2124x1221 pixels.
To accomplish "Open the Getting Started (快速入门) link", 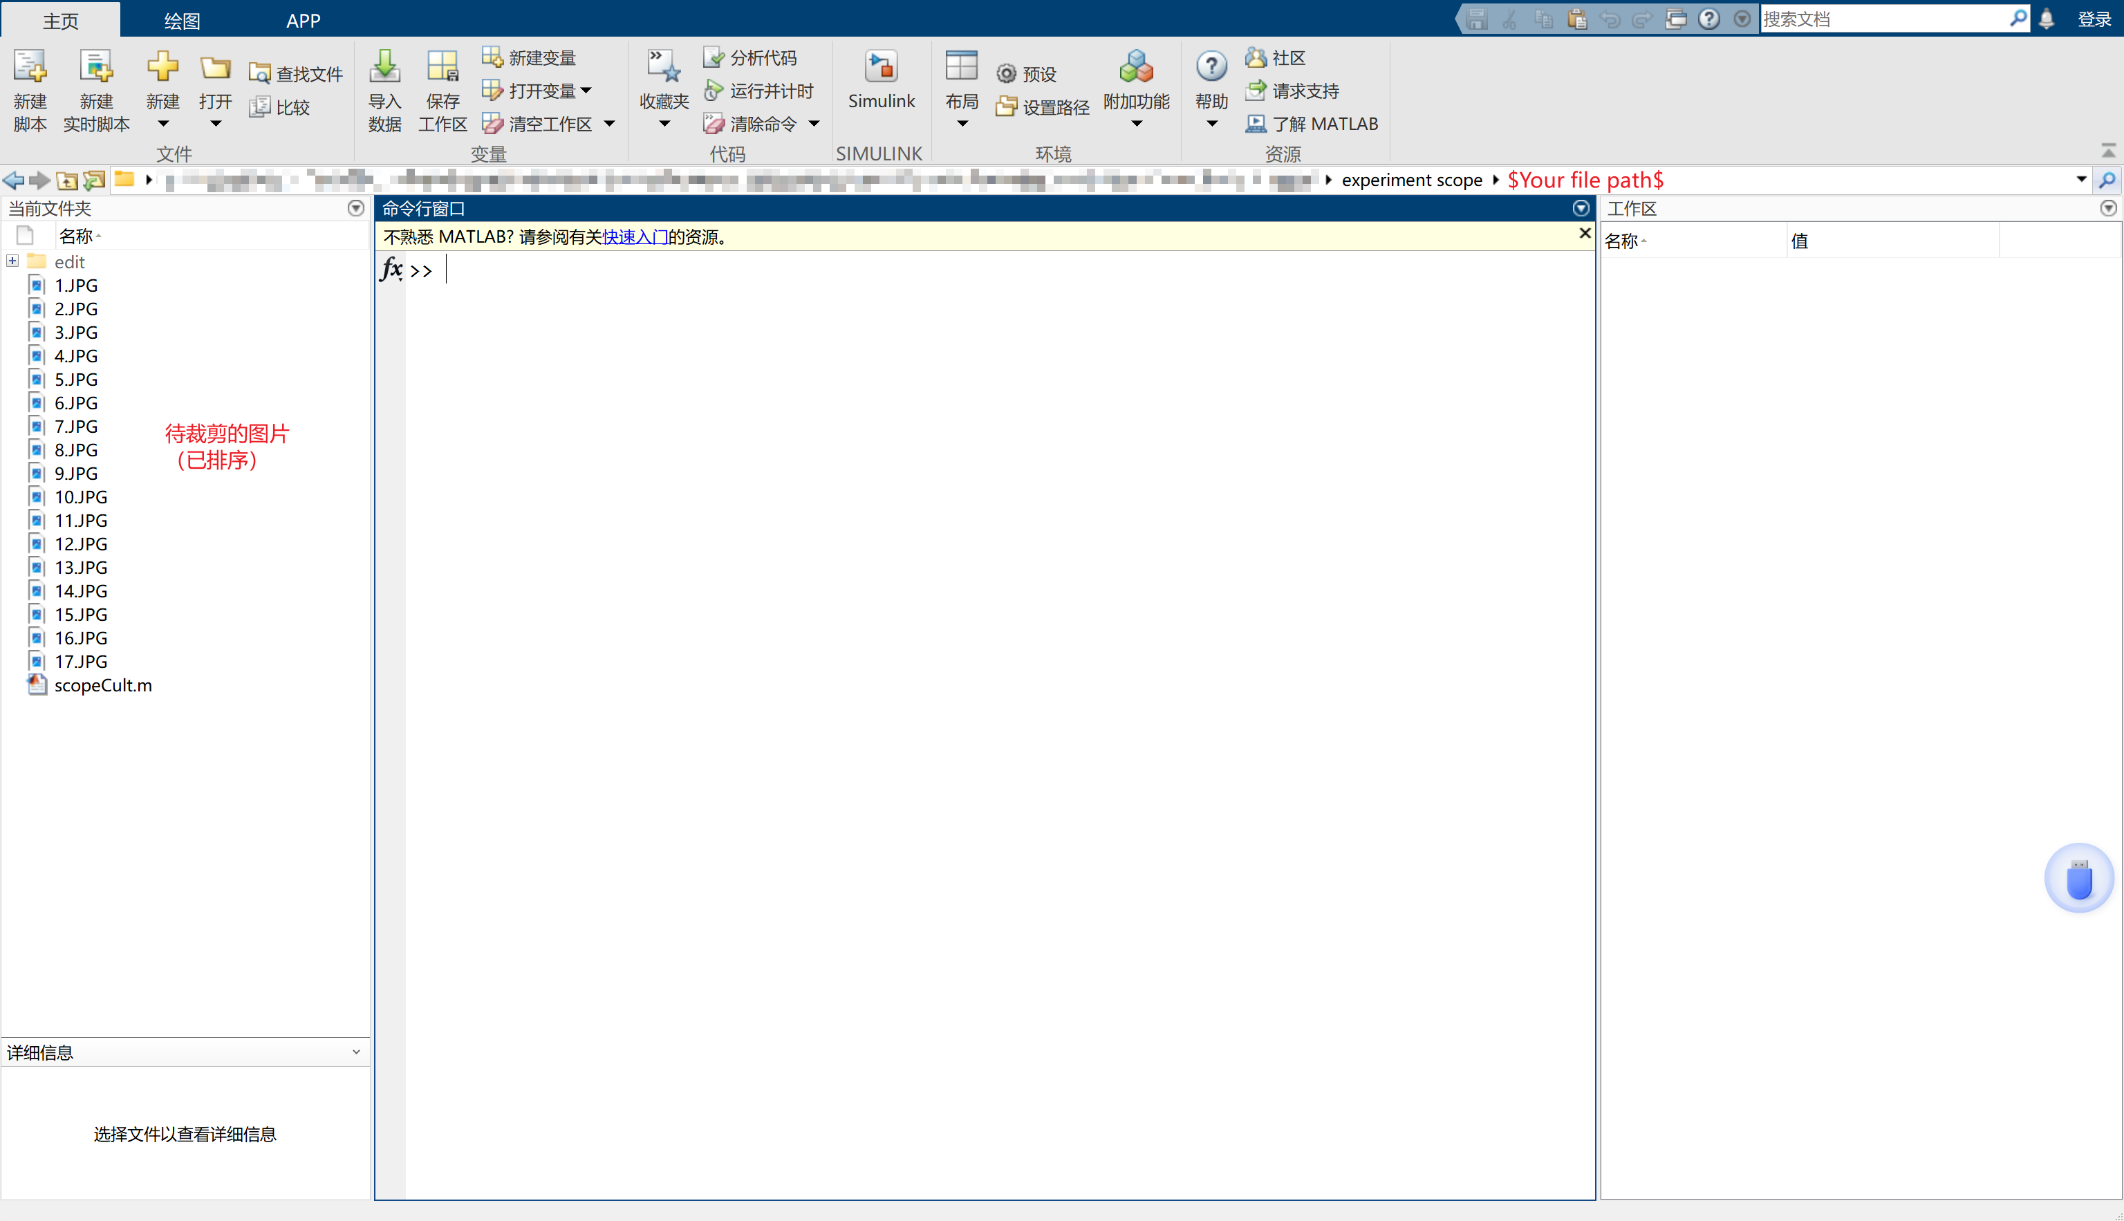I will click(x=635, y=237).
